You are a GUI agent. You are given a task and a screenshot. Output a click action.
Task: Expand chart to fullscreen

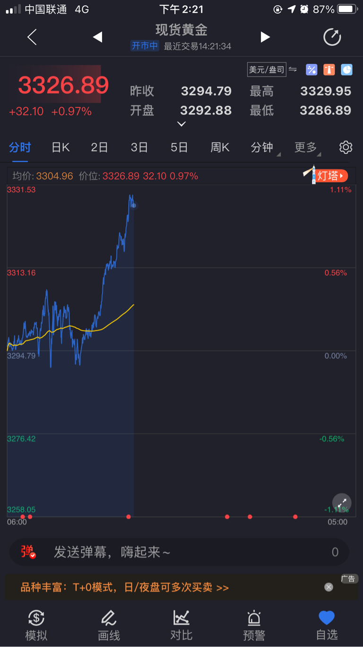(342, 503)
